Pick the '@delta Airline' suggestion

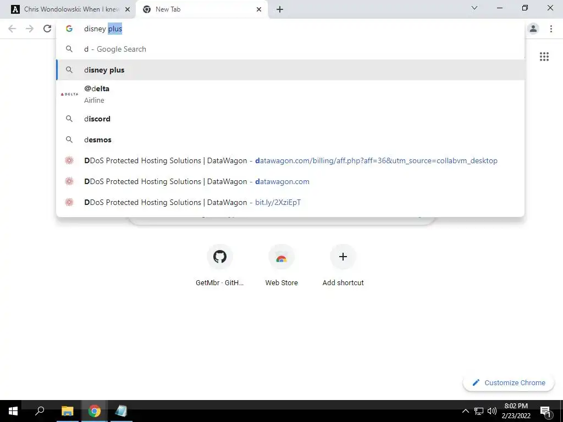click(290, 95)
